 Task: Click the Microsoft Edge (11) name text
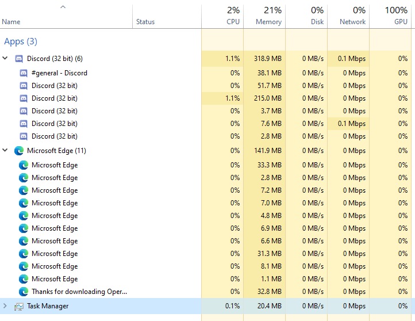coord(56,151)
